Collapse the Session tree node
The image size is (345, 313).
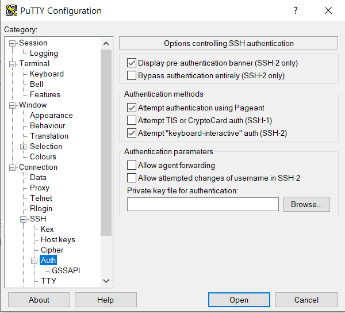12,43
